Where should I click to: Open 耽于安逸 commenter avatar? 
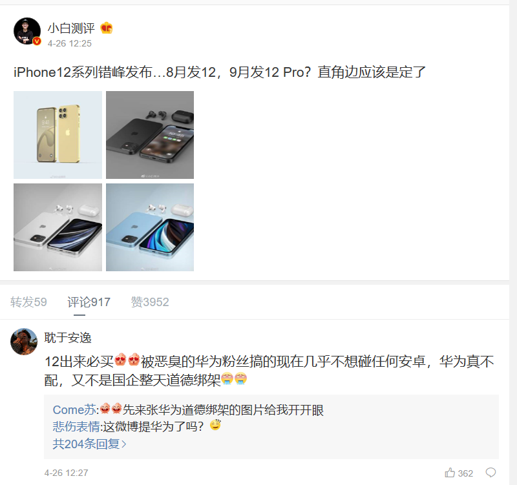(24, 342)
